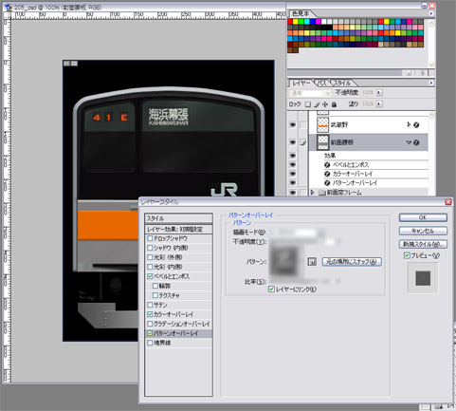The width and height of the screenshot is (456, 411).
Task: Click the trash icon in 色見本 panel
Action: (x=421, y=73)
